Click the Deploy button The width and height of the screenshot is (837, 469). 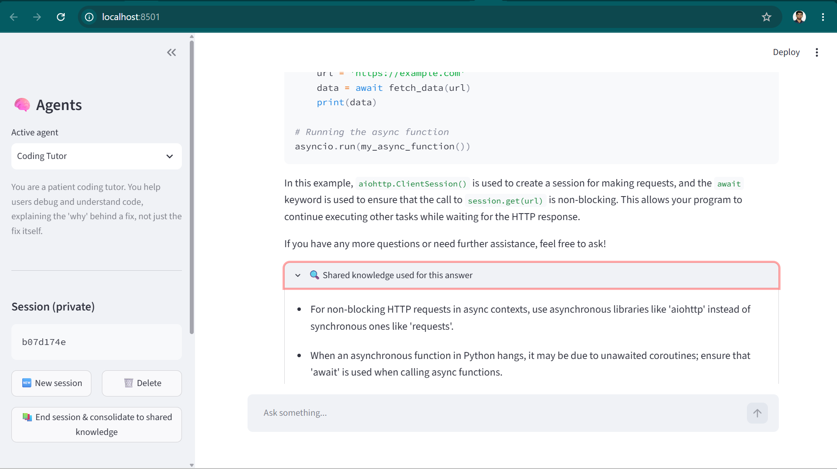tap(786, 52)
